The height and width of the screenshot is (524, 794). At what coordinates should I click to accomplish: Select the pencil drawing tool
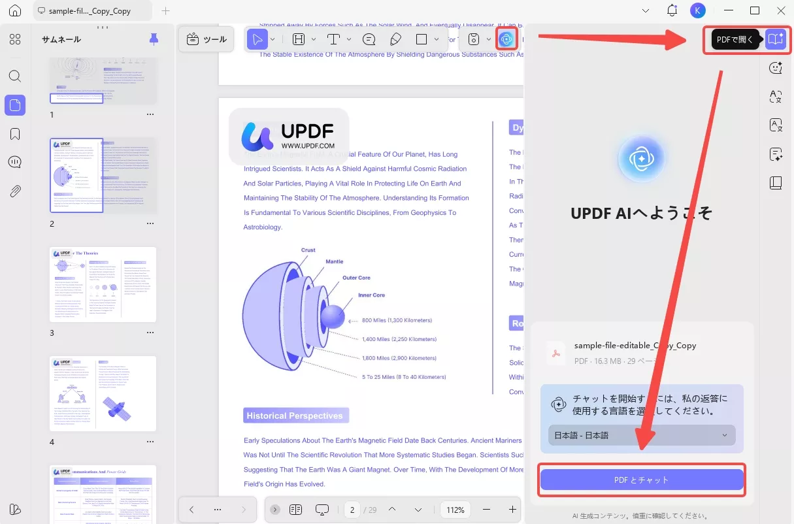click(x=395, y=39)
